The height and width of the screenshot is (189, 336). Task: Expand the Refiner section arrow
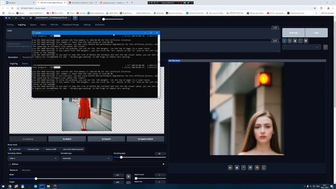tap(163, 164)
